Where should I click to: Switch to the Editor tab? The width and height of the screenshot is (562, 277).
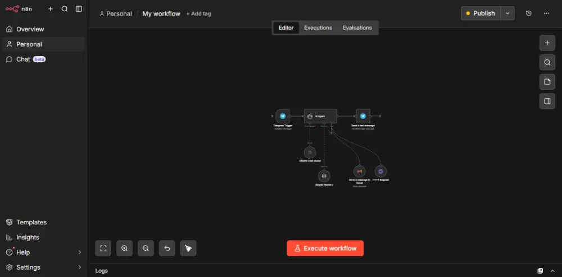point(286,27)
